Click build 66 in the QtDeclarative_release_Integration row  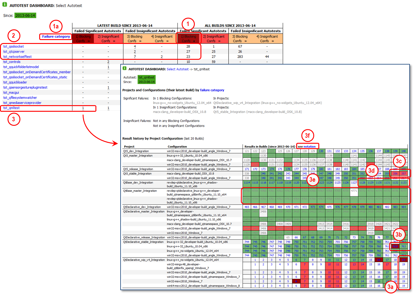click(296, 238)
